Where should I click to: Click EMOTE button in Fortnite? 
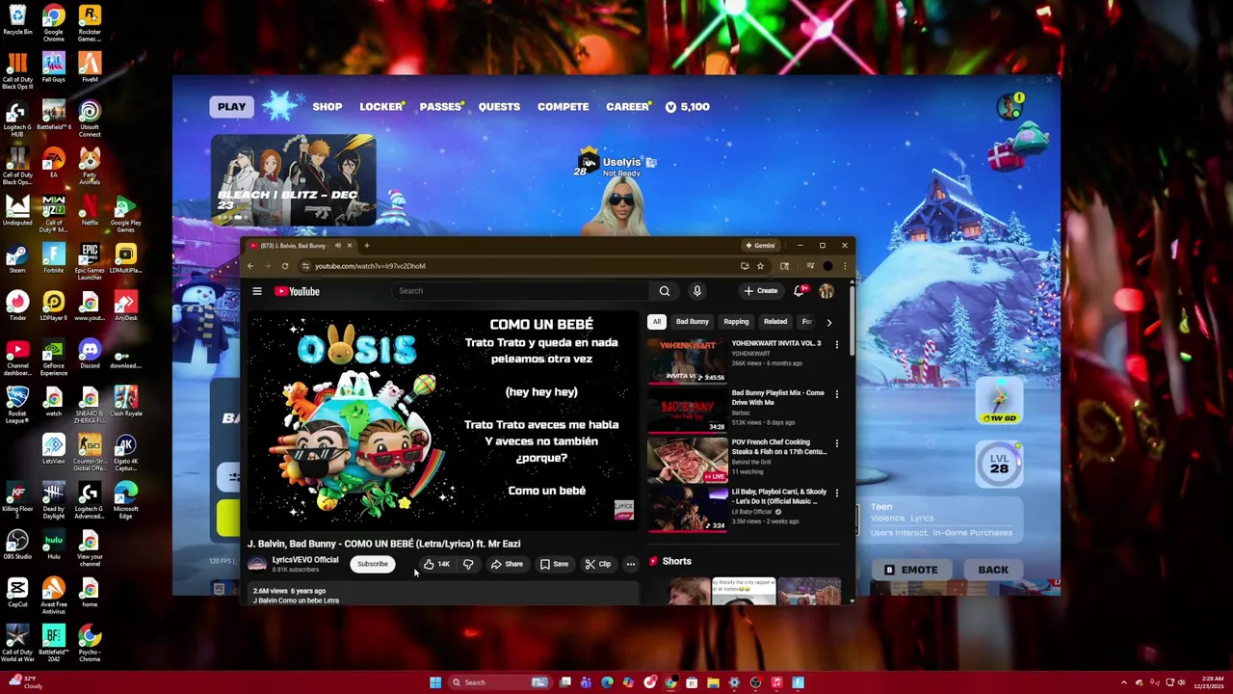tap(911, 570)
